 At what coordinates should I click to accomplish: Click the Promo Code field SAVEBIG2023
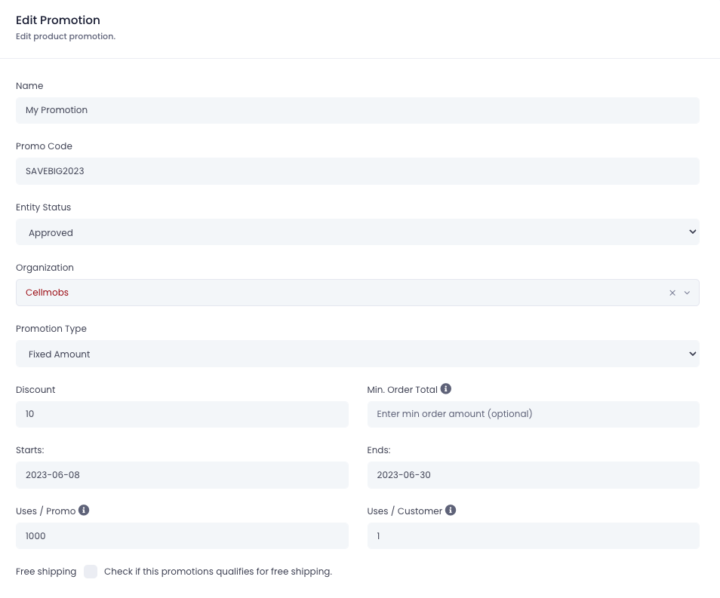coord(357,171)
